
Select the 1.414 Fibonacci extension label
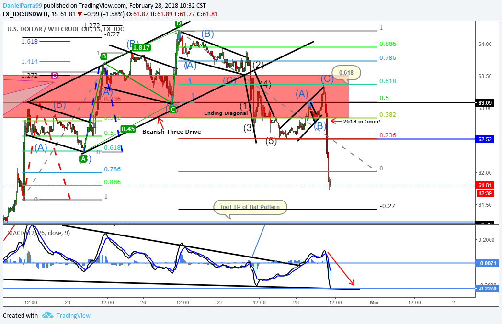coord(30,61)
